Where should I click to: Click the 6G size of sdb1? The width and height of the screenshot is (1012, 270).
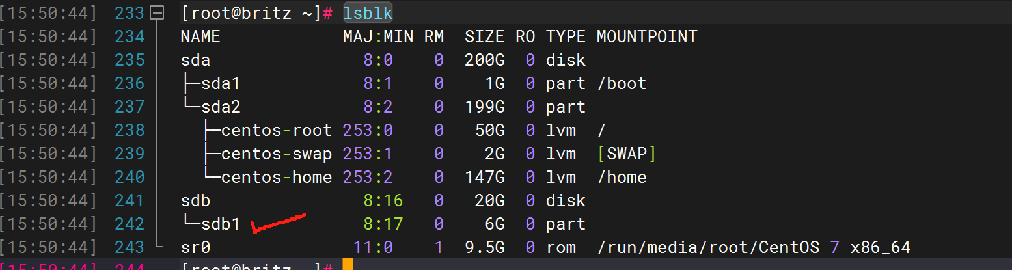click(x=495, y=224)
